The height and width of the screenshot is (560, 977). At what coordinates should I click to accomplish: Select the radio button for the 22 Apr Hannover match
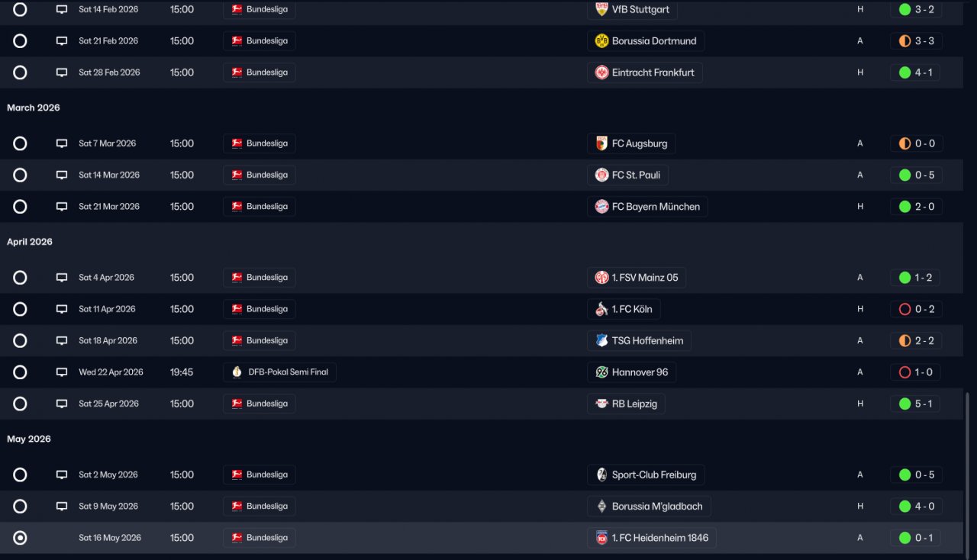(20, 372)
